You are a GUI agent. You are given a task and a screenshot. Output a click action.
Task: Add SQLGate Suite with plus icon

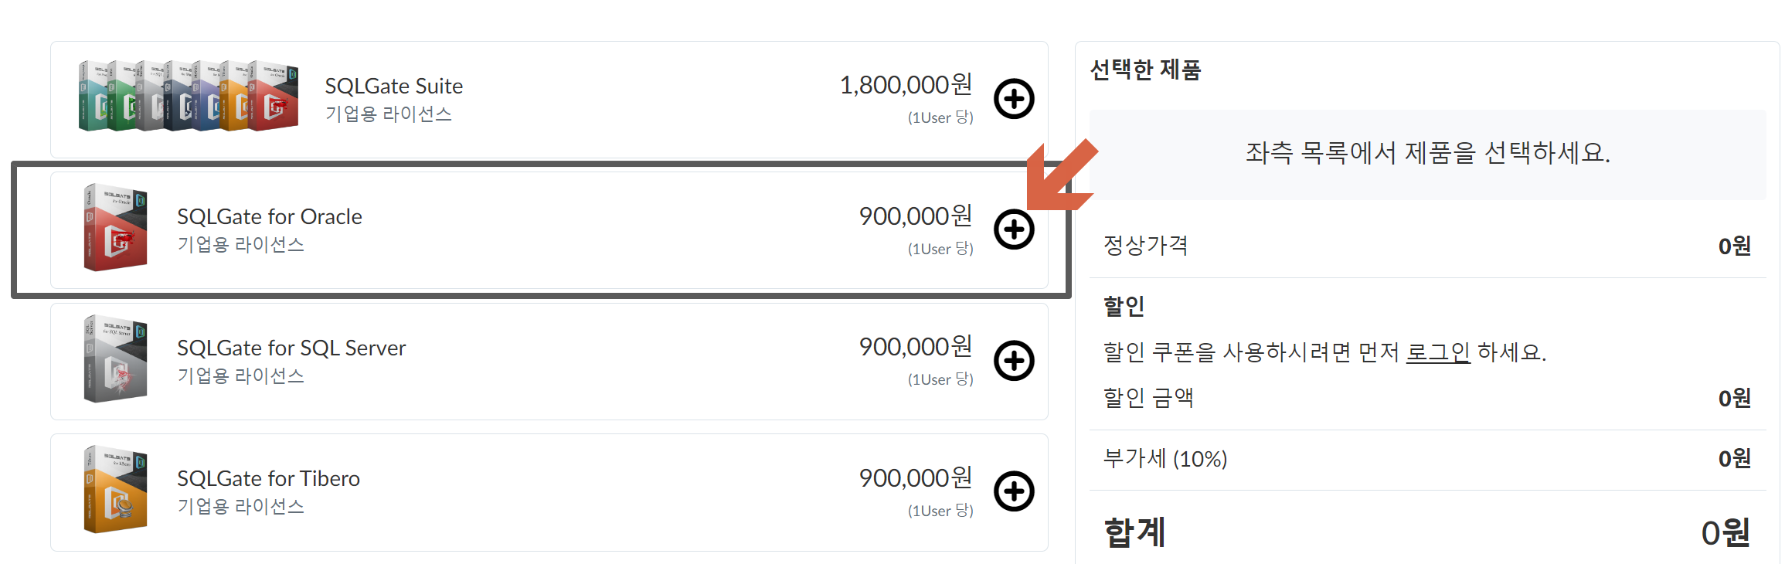[1014, 99]
